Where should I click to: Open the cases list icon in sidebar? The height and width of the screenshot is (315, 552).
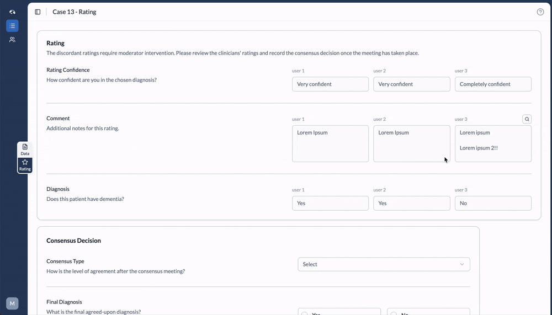[x=12, y=26]
